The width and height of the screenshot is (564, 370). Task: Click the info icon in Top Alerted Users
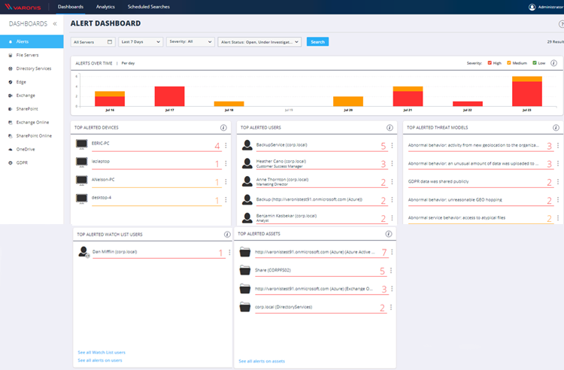point(390,128)
